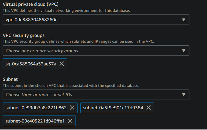Remove subnet-0a5f9e901c17d9384 from selection
207x130 pixels.
149,108
